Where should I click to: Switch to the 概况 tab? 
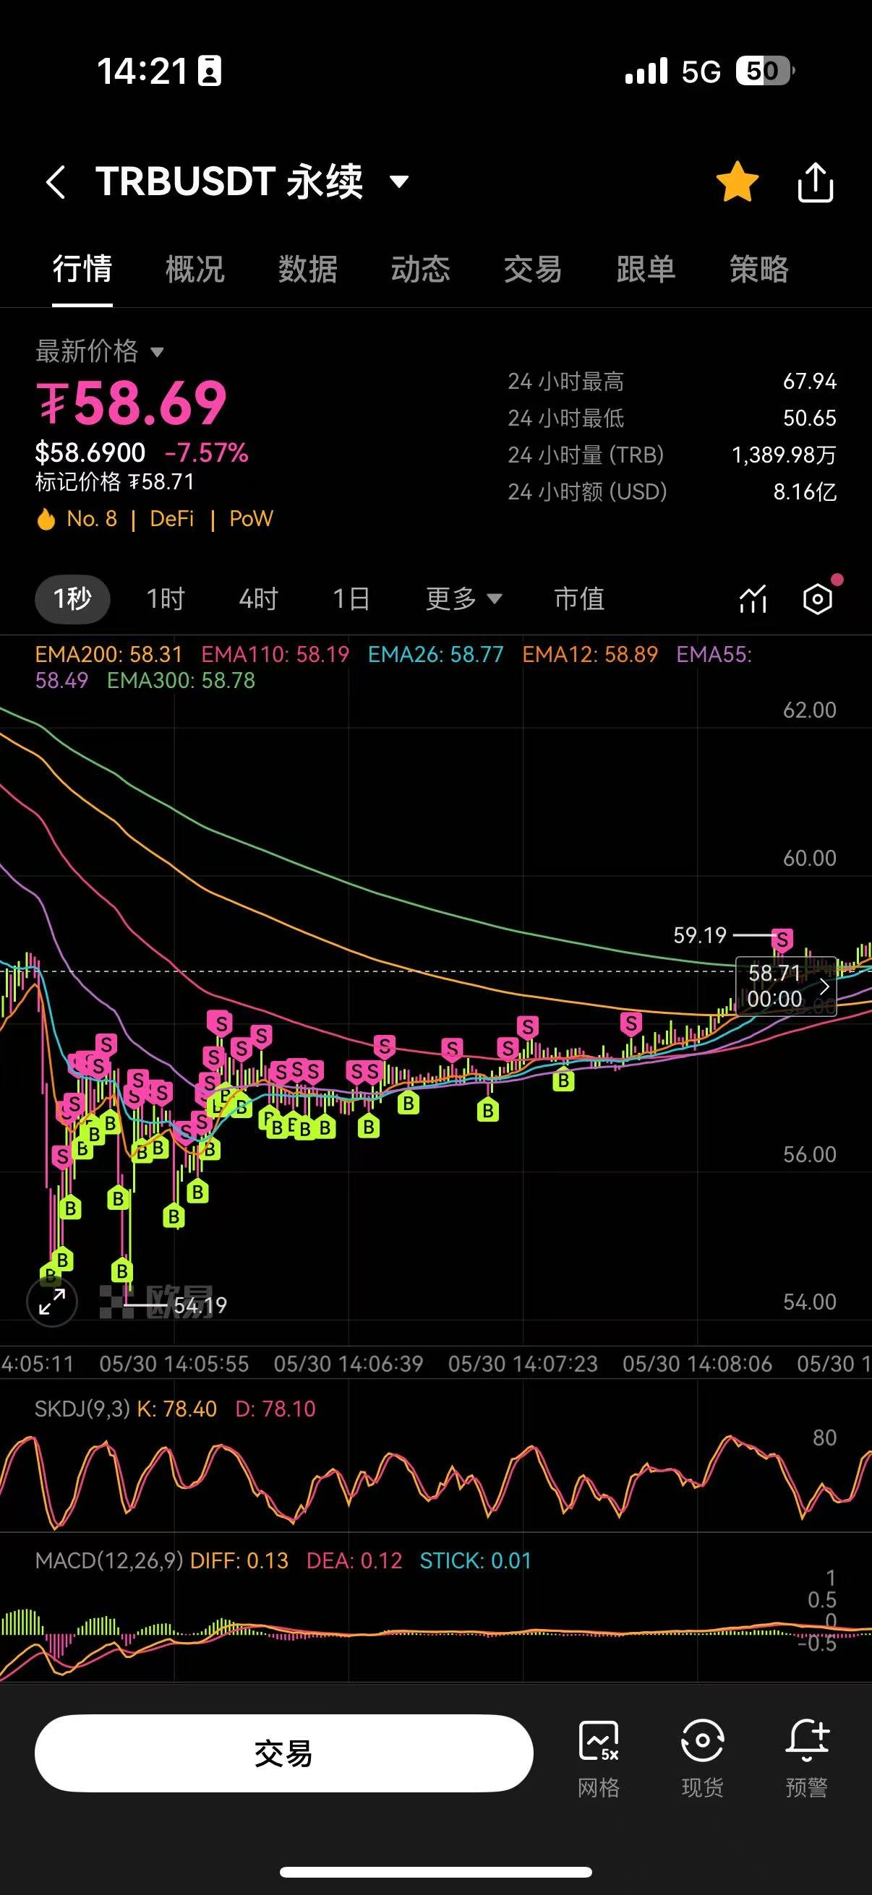pyautogui.click(x=195, y=270)
